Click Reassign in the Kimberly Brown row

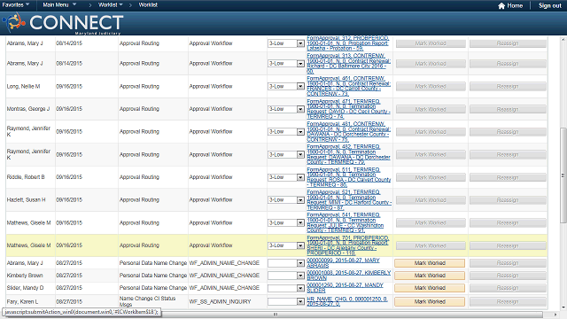pos(508,276)
